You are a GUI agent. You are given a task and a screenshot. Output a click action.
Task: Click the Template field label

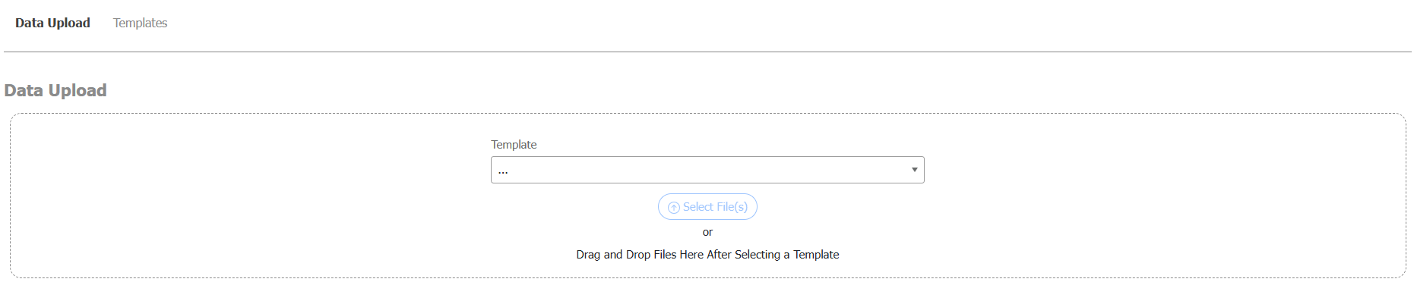(514, 145)
